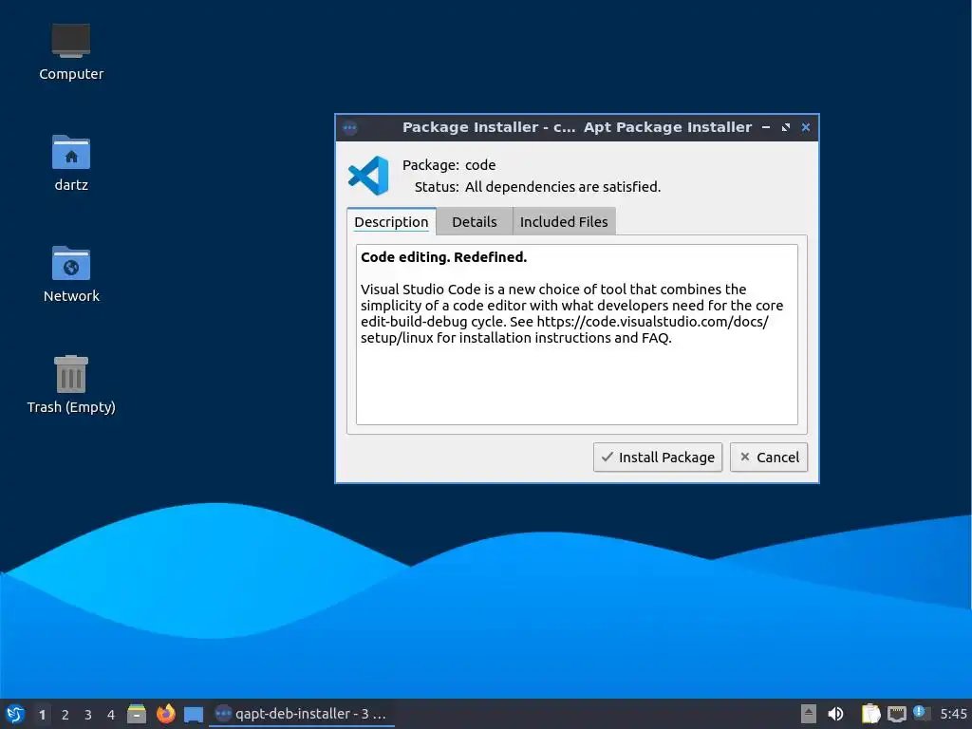The height and width of the screenshot is (729, 972).
Task: Click the 'All dependencies are satisfied.' status text
Action: click(x=563, y=187)
